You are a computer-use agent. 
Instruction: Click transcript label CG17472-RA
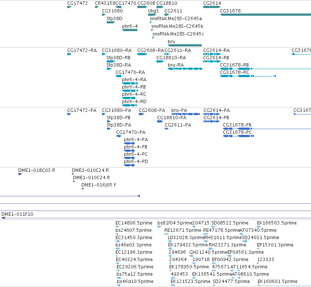click(x=82, y=50)
